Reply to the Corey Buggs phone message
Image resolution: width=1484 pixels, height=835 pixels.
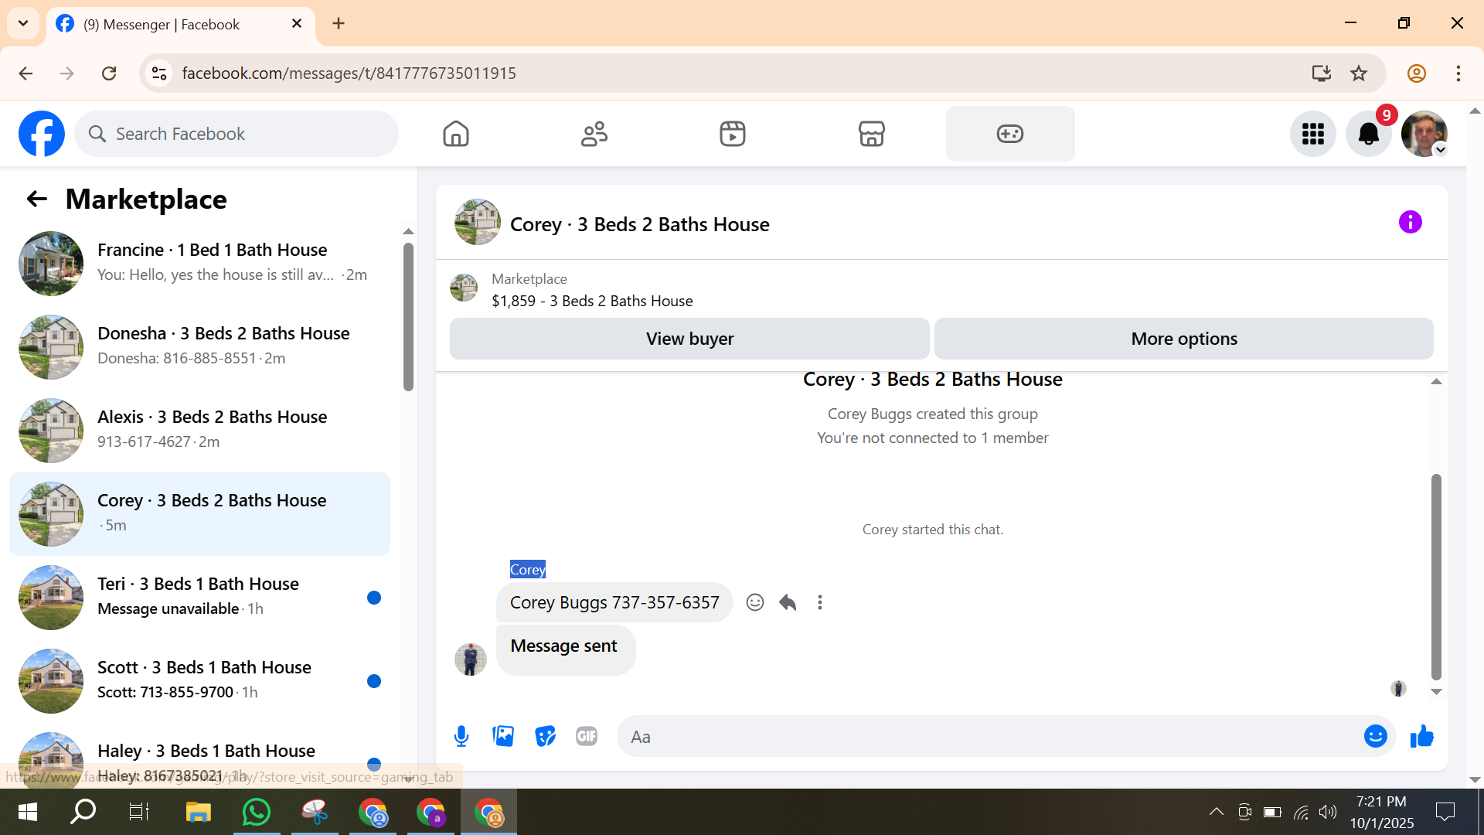click(788, 602)
